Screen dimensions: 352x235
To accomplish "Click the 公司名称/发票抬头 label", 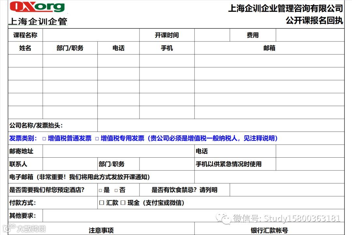I will [x=36, y=125].
